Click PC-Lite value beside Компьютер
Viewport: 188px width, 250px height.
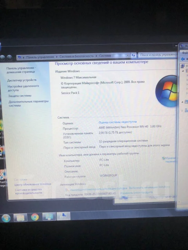point(104,160)
